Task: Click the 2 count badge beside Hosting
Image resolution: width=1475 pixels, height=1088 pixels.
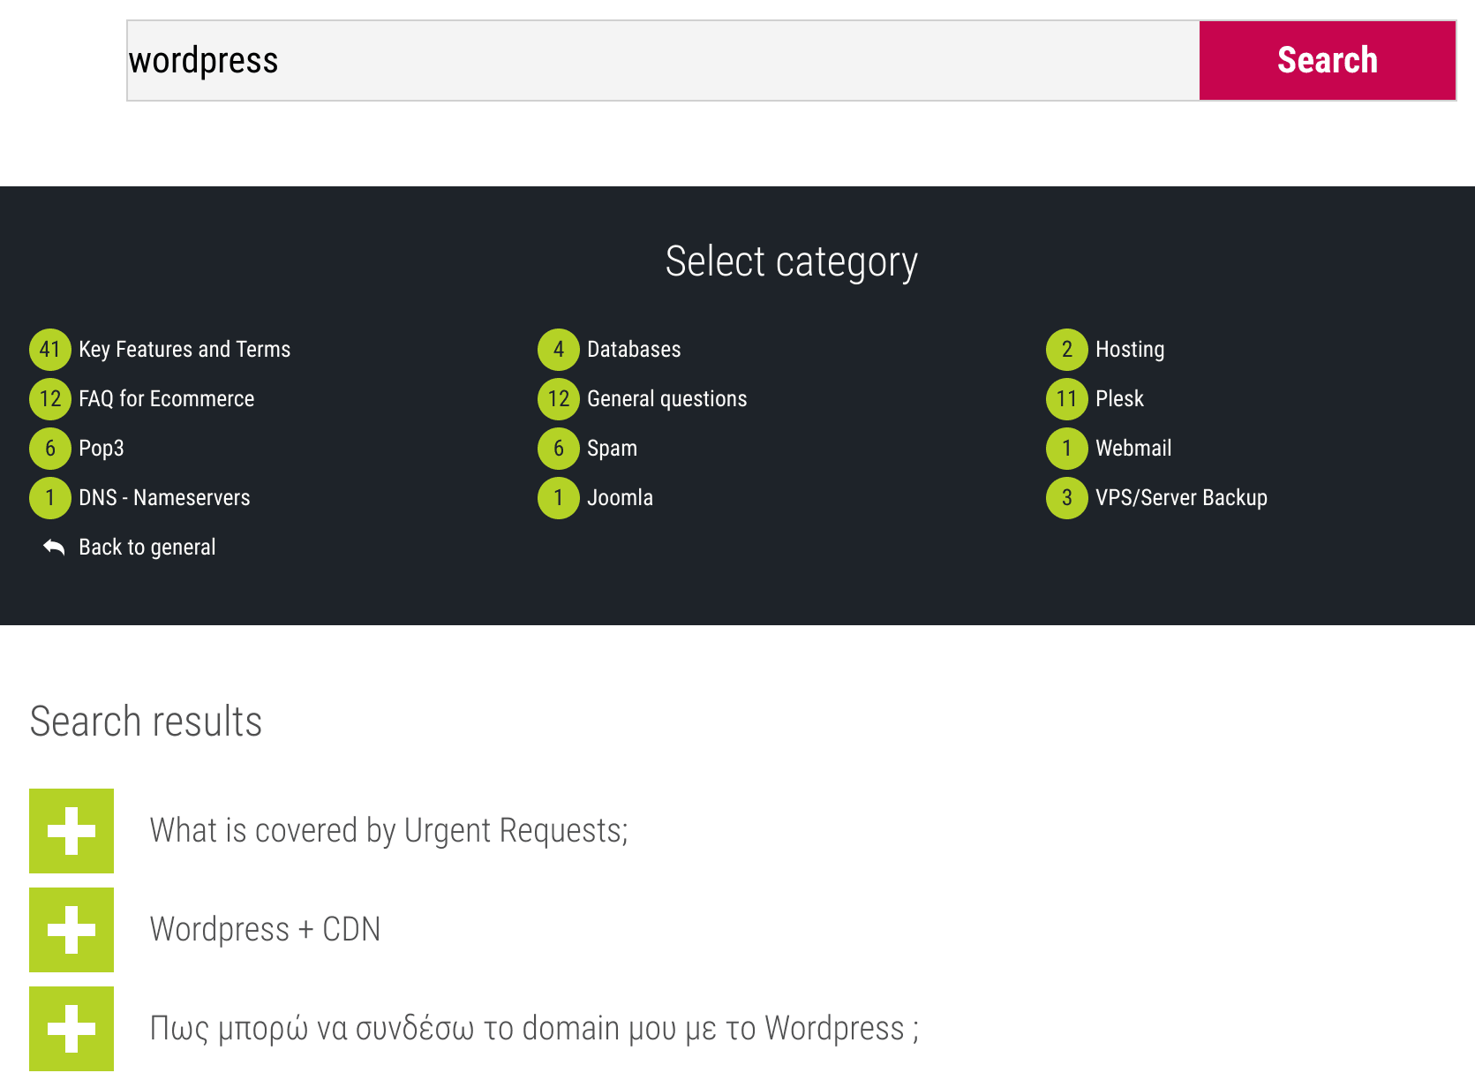Action: coord(1067,350)
